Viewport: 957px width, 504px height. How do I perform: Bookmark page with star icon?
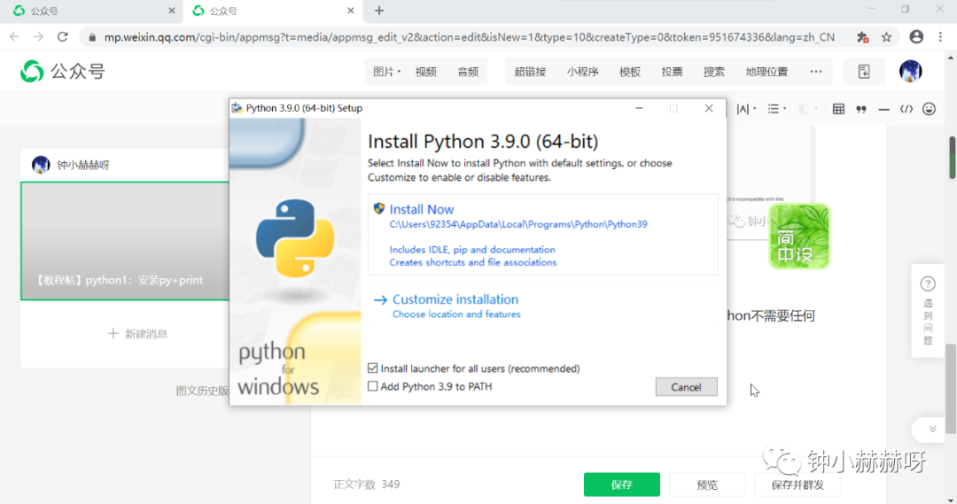pyautogui.click(x=887, y=37)
